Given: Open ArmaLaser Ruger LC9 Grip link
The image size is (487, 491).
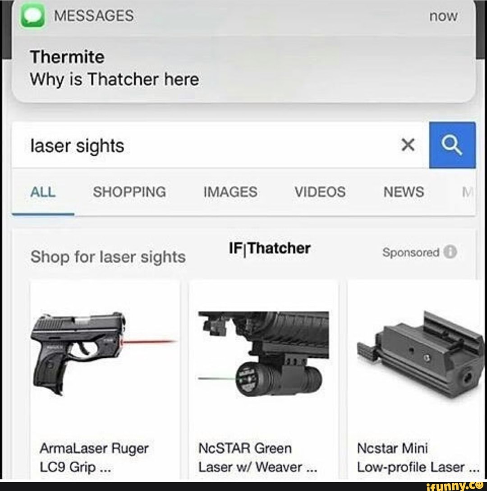Looking at the screenshot, I should pyautogui.click(x=94, y=458).
